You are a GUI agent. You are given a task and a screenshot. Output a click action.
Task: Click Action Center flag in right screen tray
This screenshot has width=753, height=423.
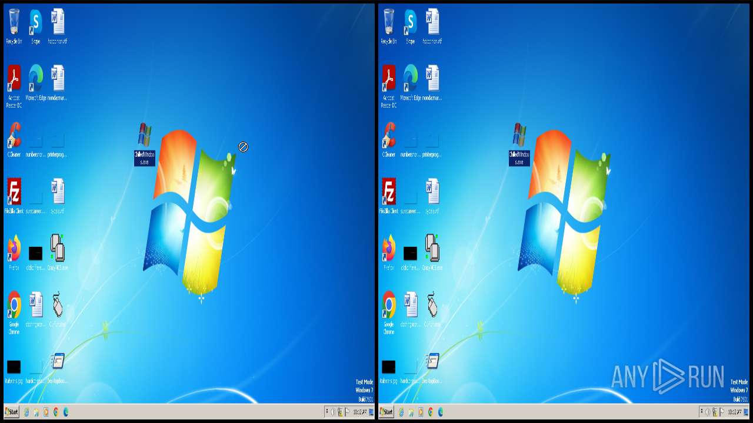tap(722, 412)
